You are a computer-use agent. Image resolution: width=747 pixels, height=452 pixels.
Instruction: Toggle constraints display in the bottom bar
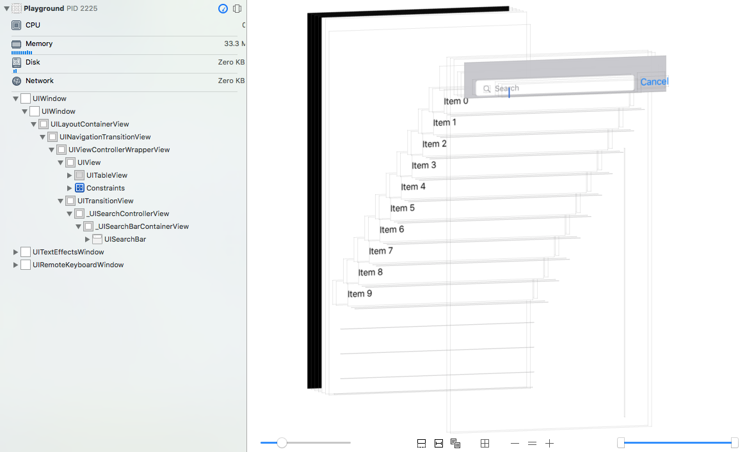[438, 443]
